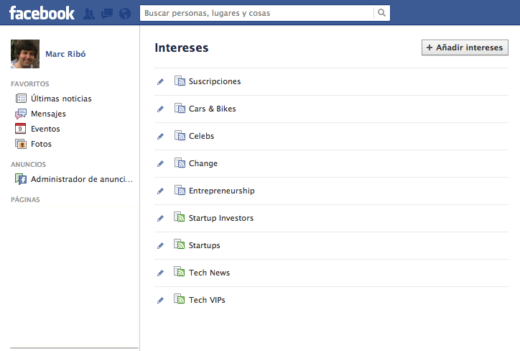The width and height of the screenshot is (520, 351).
Task: Open the Startup Investors interest list
Action: coord(221,218)
